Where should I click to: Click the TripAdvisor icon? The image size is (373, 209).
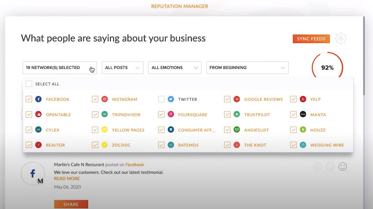click(x=105, y=114)
